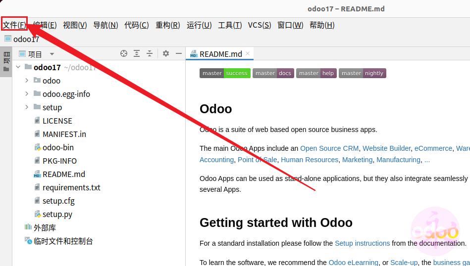Switch to the README.md editor tab

coord(220,54)
